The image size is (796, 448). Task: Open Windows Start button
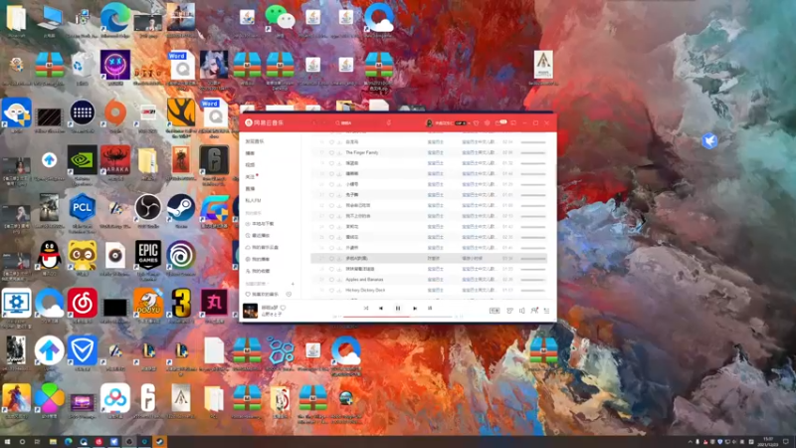point(7,442)
